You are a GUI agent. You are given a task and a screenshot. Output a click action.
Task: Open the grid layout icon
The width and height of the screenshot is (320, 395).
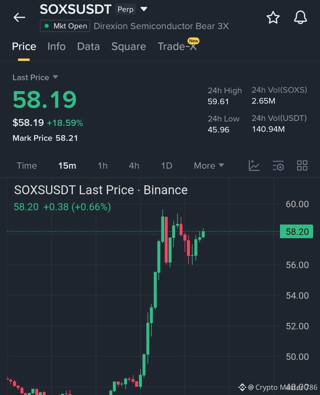302,165
